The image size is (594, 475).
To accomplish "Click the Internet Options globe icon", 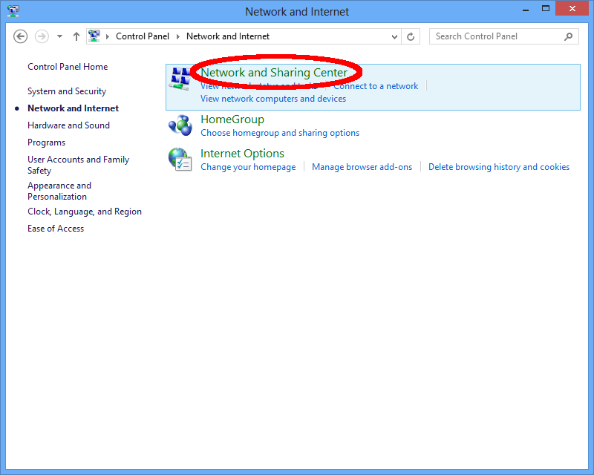I will [180, 159].
